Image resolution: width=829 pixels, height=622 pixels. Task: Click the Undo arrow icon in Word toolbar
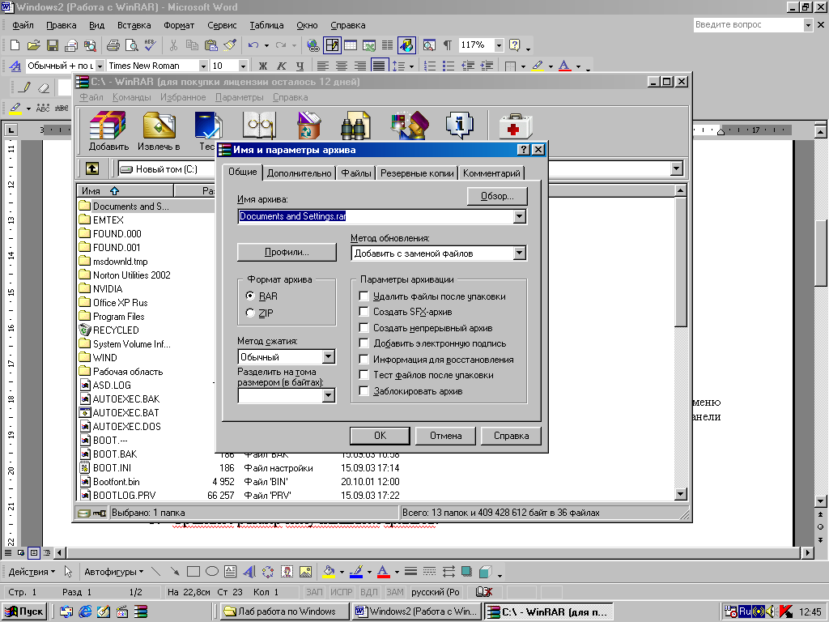click(x=253, y=45)
